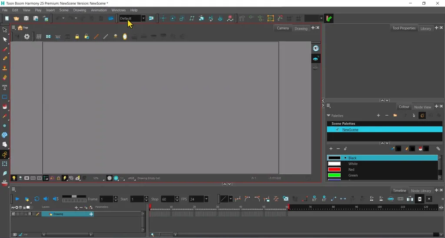Select the Rectangle shape tool
Screen dimensions: 445x238
(x=4, y=97)
